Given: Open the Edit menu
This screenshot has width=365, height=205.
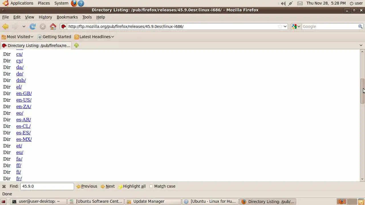Looking at the screenshot, I should click(17, 17).
